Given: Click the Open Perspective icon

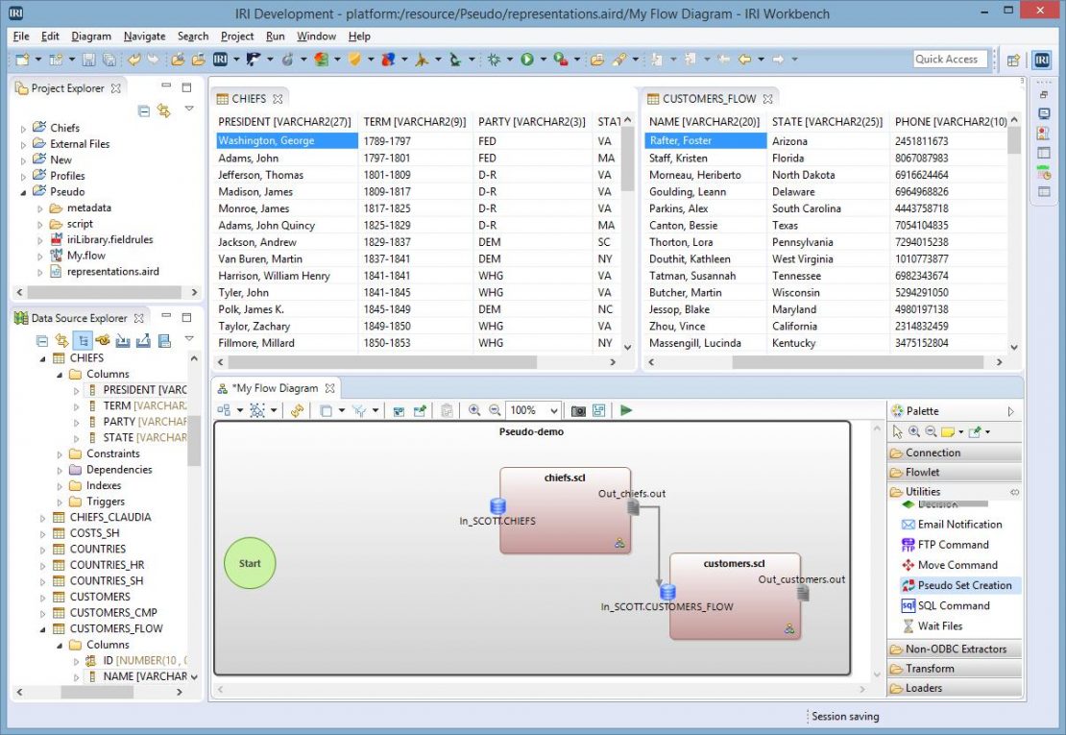Looking at the screenshot, I should click(x=1013, y=60).
